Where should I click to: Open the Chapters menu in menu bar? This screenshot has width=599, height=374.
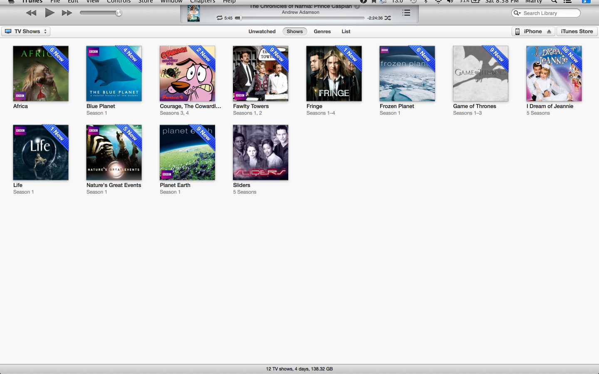click(203, 1)
